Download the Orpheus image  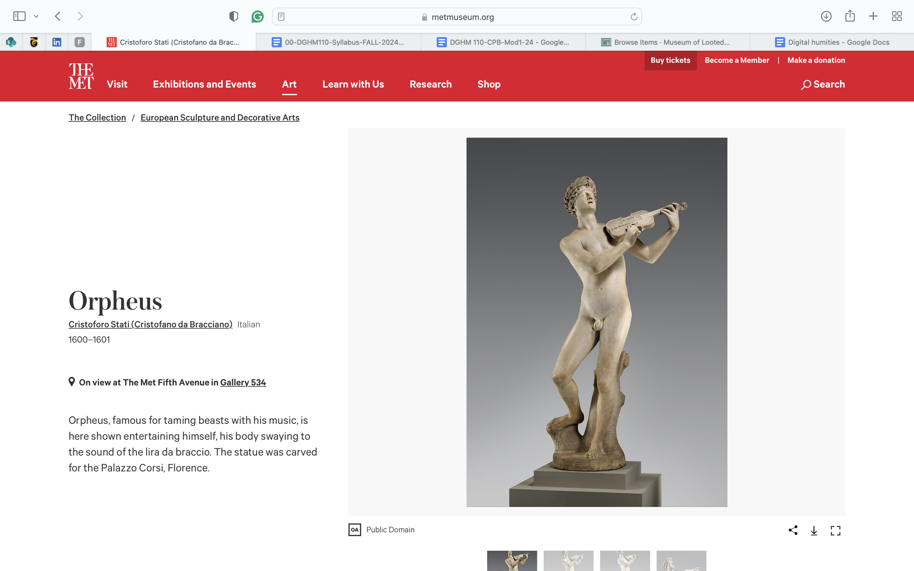click(814, 531)
